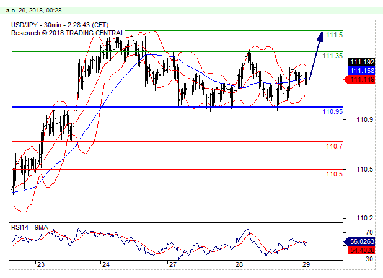Click the 110.5 price axis tick label
Screen dimensions: 383x278
(x=364, y=169)
